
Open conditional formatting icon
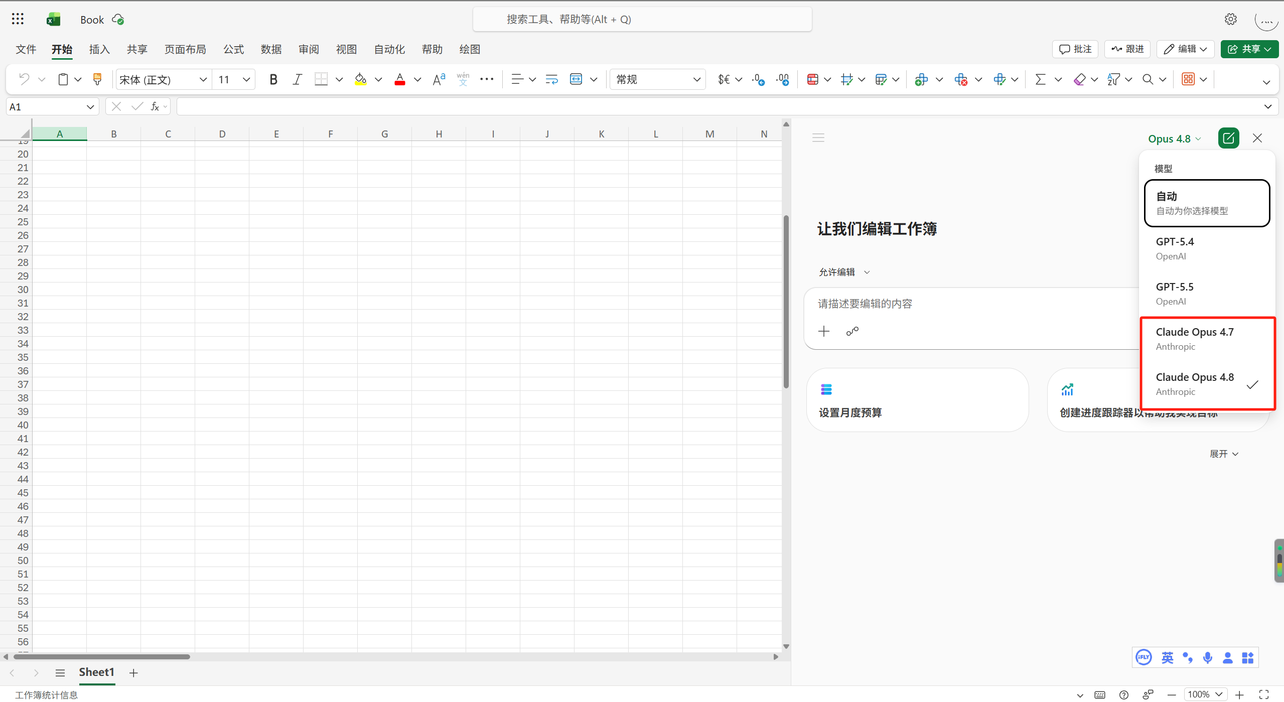[813, 79]
